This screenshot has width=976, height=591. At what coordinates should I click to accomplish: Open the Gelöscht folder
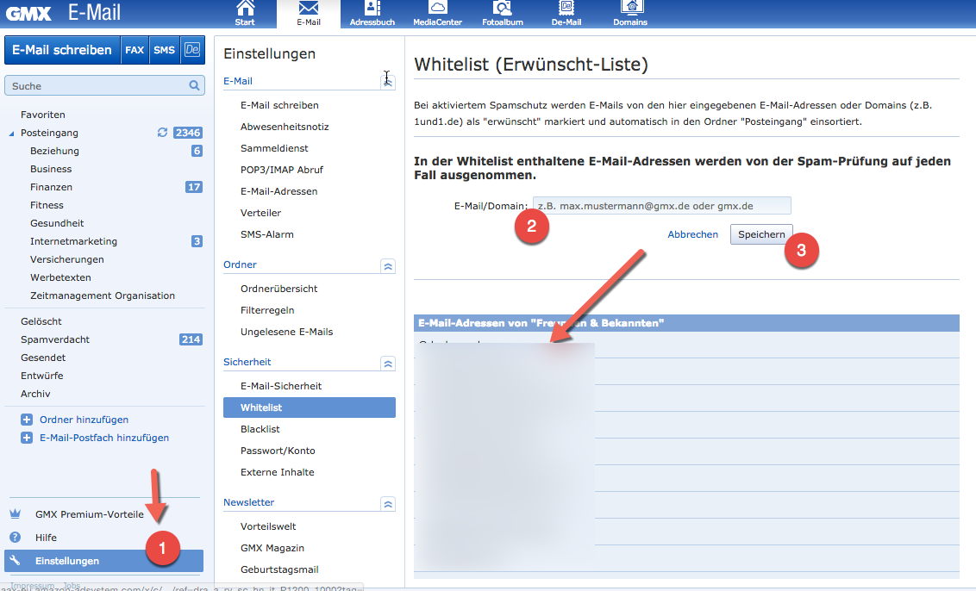click(x=41, y=321)
